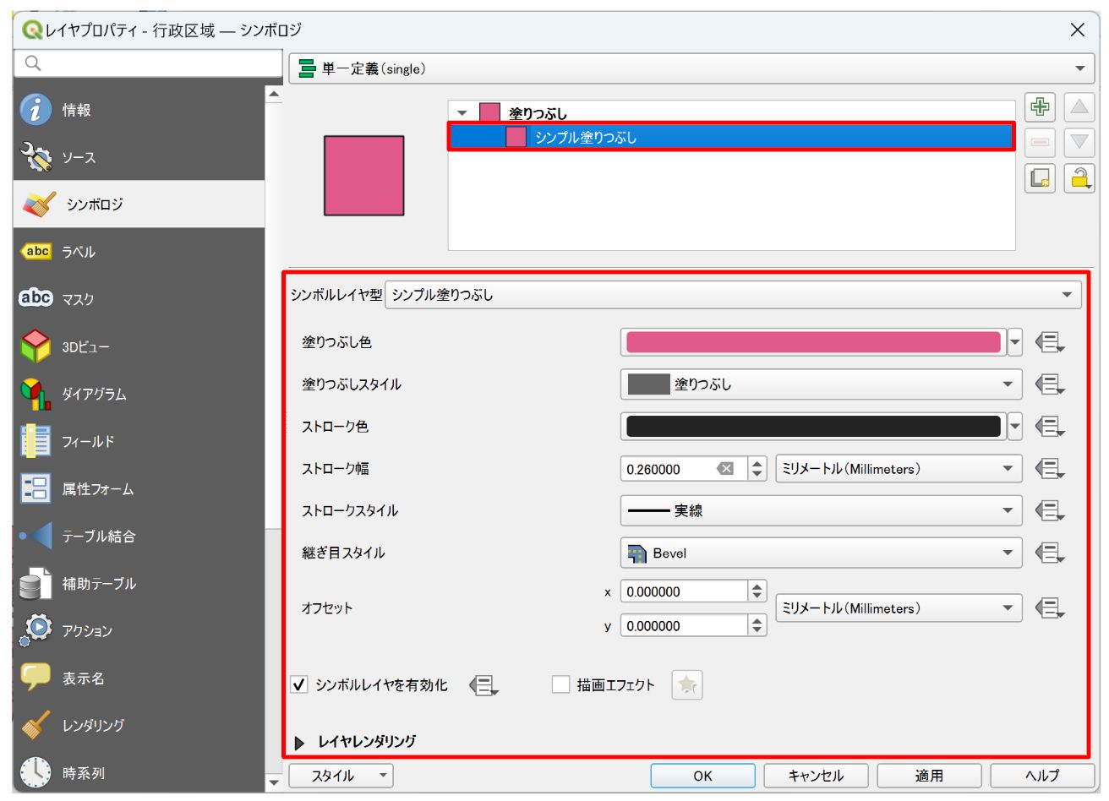The height and width of the screenshot is (801, 1109).
Task: Open the 情報 tab in the sidebar
Action: point(139,110)
